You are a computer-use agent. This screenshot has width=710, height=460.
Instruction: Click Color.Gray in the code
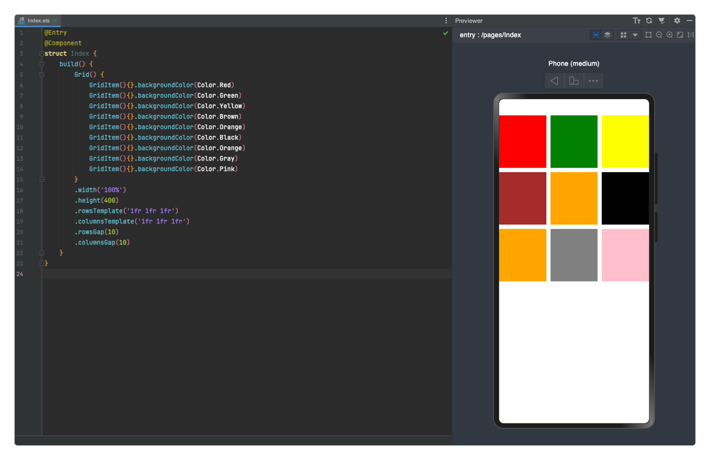click(x=216, y=159)
